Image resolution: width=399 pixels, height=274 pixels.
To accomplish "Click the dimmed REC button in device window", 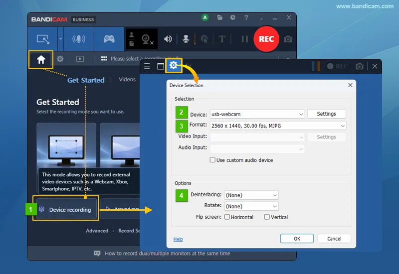I will pyautogui.click(x=337, y=67).
